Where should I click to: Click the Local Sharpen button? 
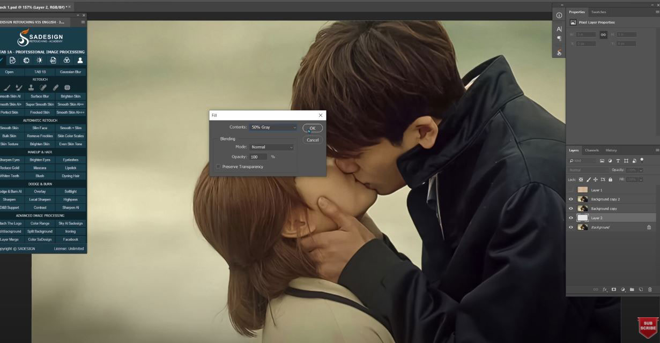click(40, 199)
